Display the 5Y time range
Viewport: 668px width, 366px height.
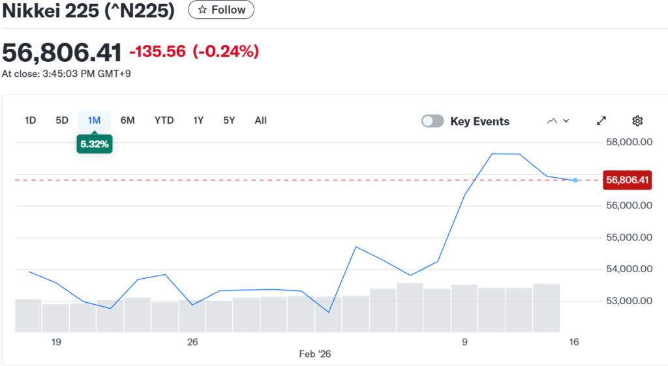tap(229, 120)
